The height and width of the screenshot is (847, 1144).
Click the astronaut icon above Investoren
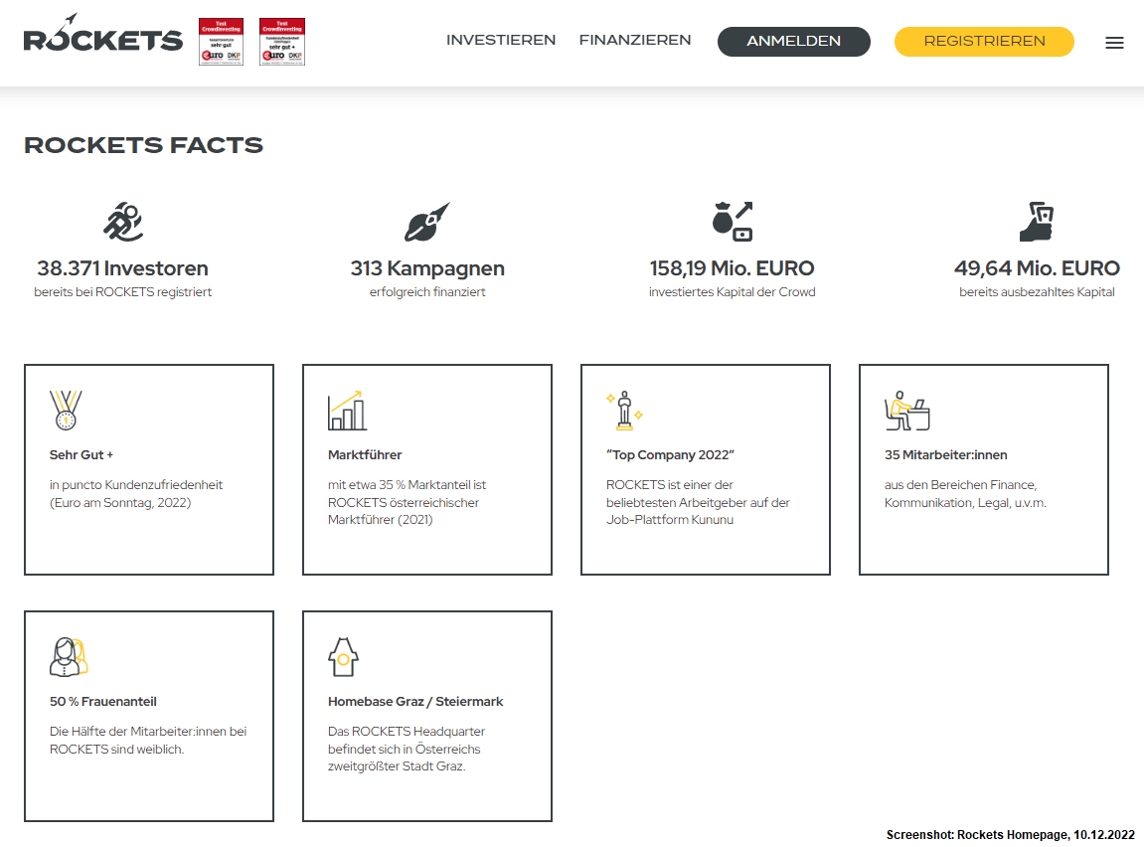[x=122, y=222]
